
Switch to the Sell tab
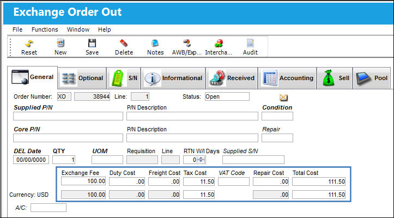335,78
